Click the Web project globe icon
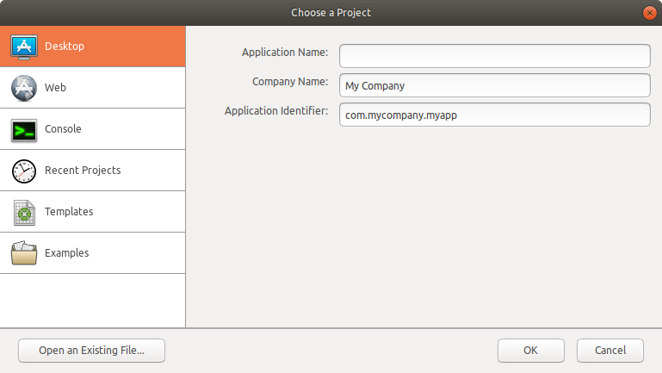This screenshot has height=373, width=662. click(24, 88)
